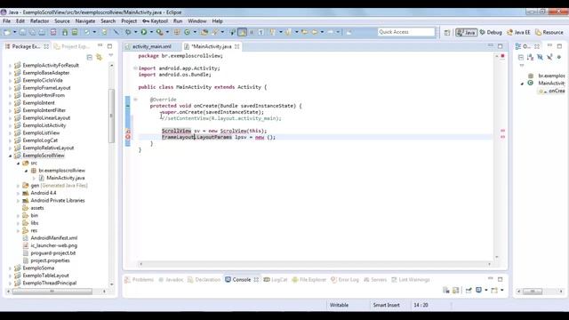The image size is (569, 320).
Task: Click the New file toolbar icon
Action: (x=6, y=32)
